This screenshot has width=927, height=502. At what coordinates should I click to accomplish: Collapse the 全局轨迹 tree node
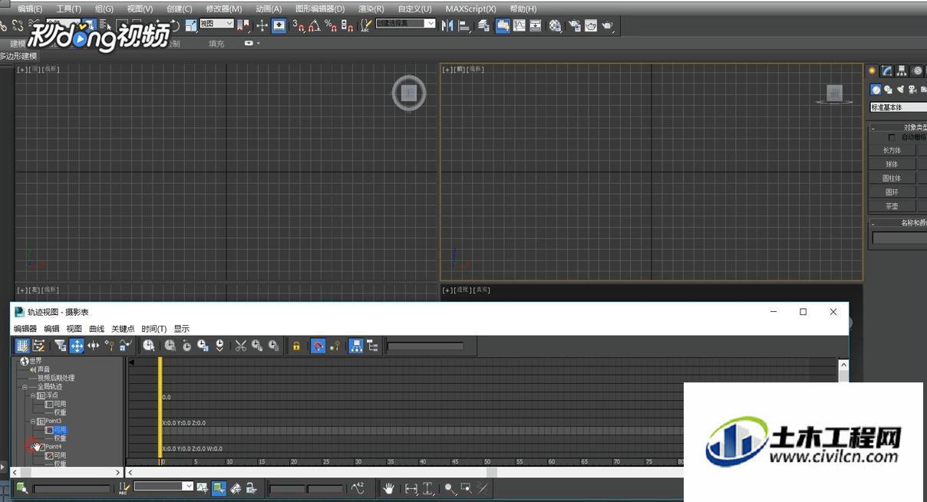pos(25,387)
